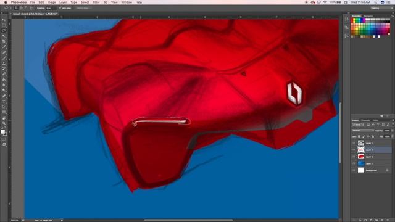Image resolution: width=395 pixels, height=222 pixels.
Task: Select the Clone Stamp tool
Action: [x=4, y=64]
